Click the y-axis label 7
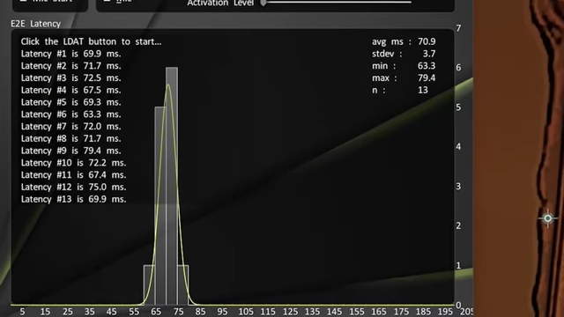The height and width of the screenshot is (317, 564). (x=458, y=28)
